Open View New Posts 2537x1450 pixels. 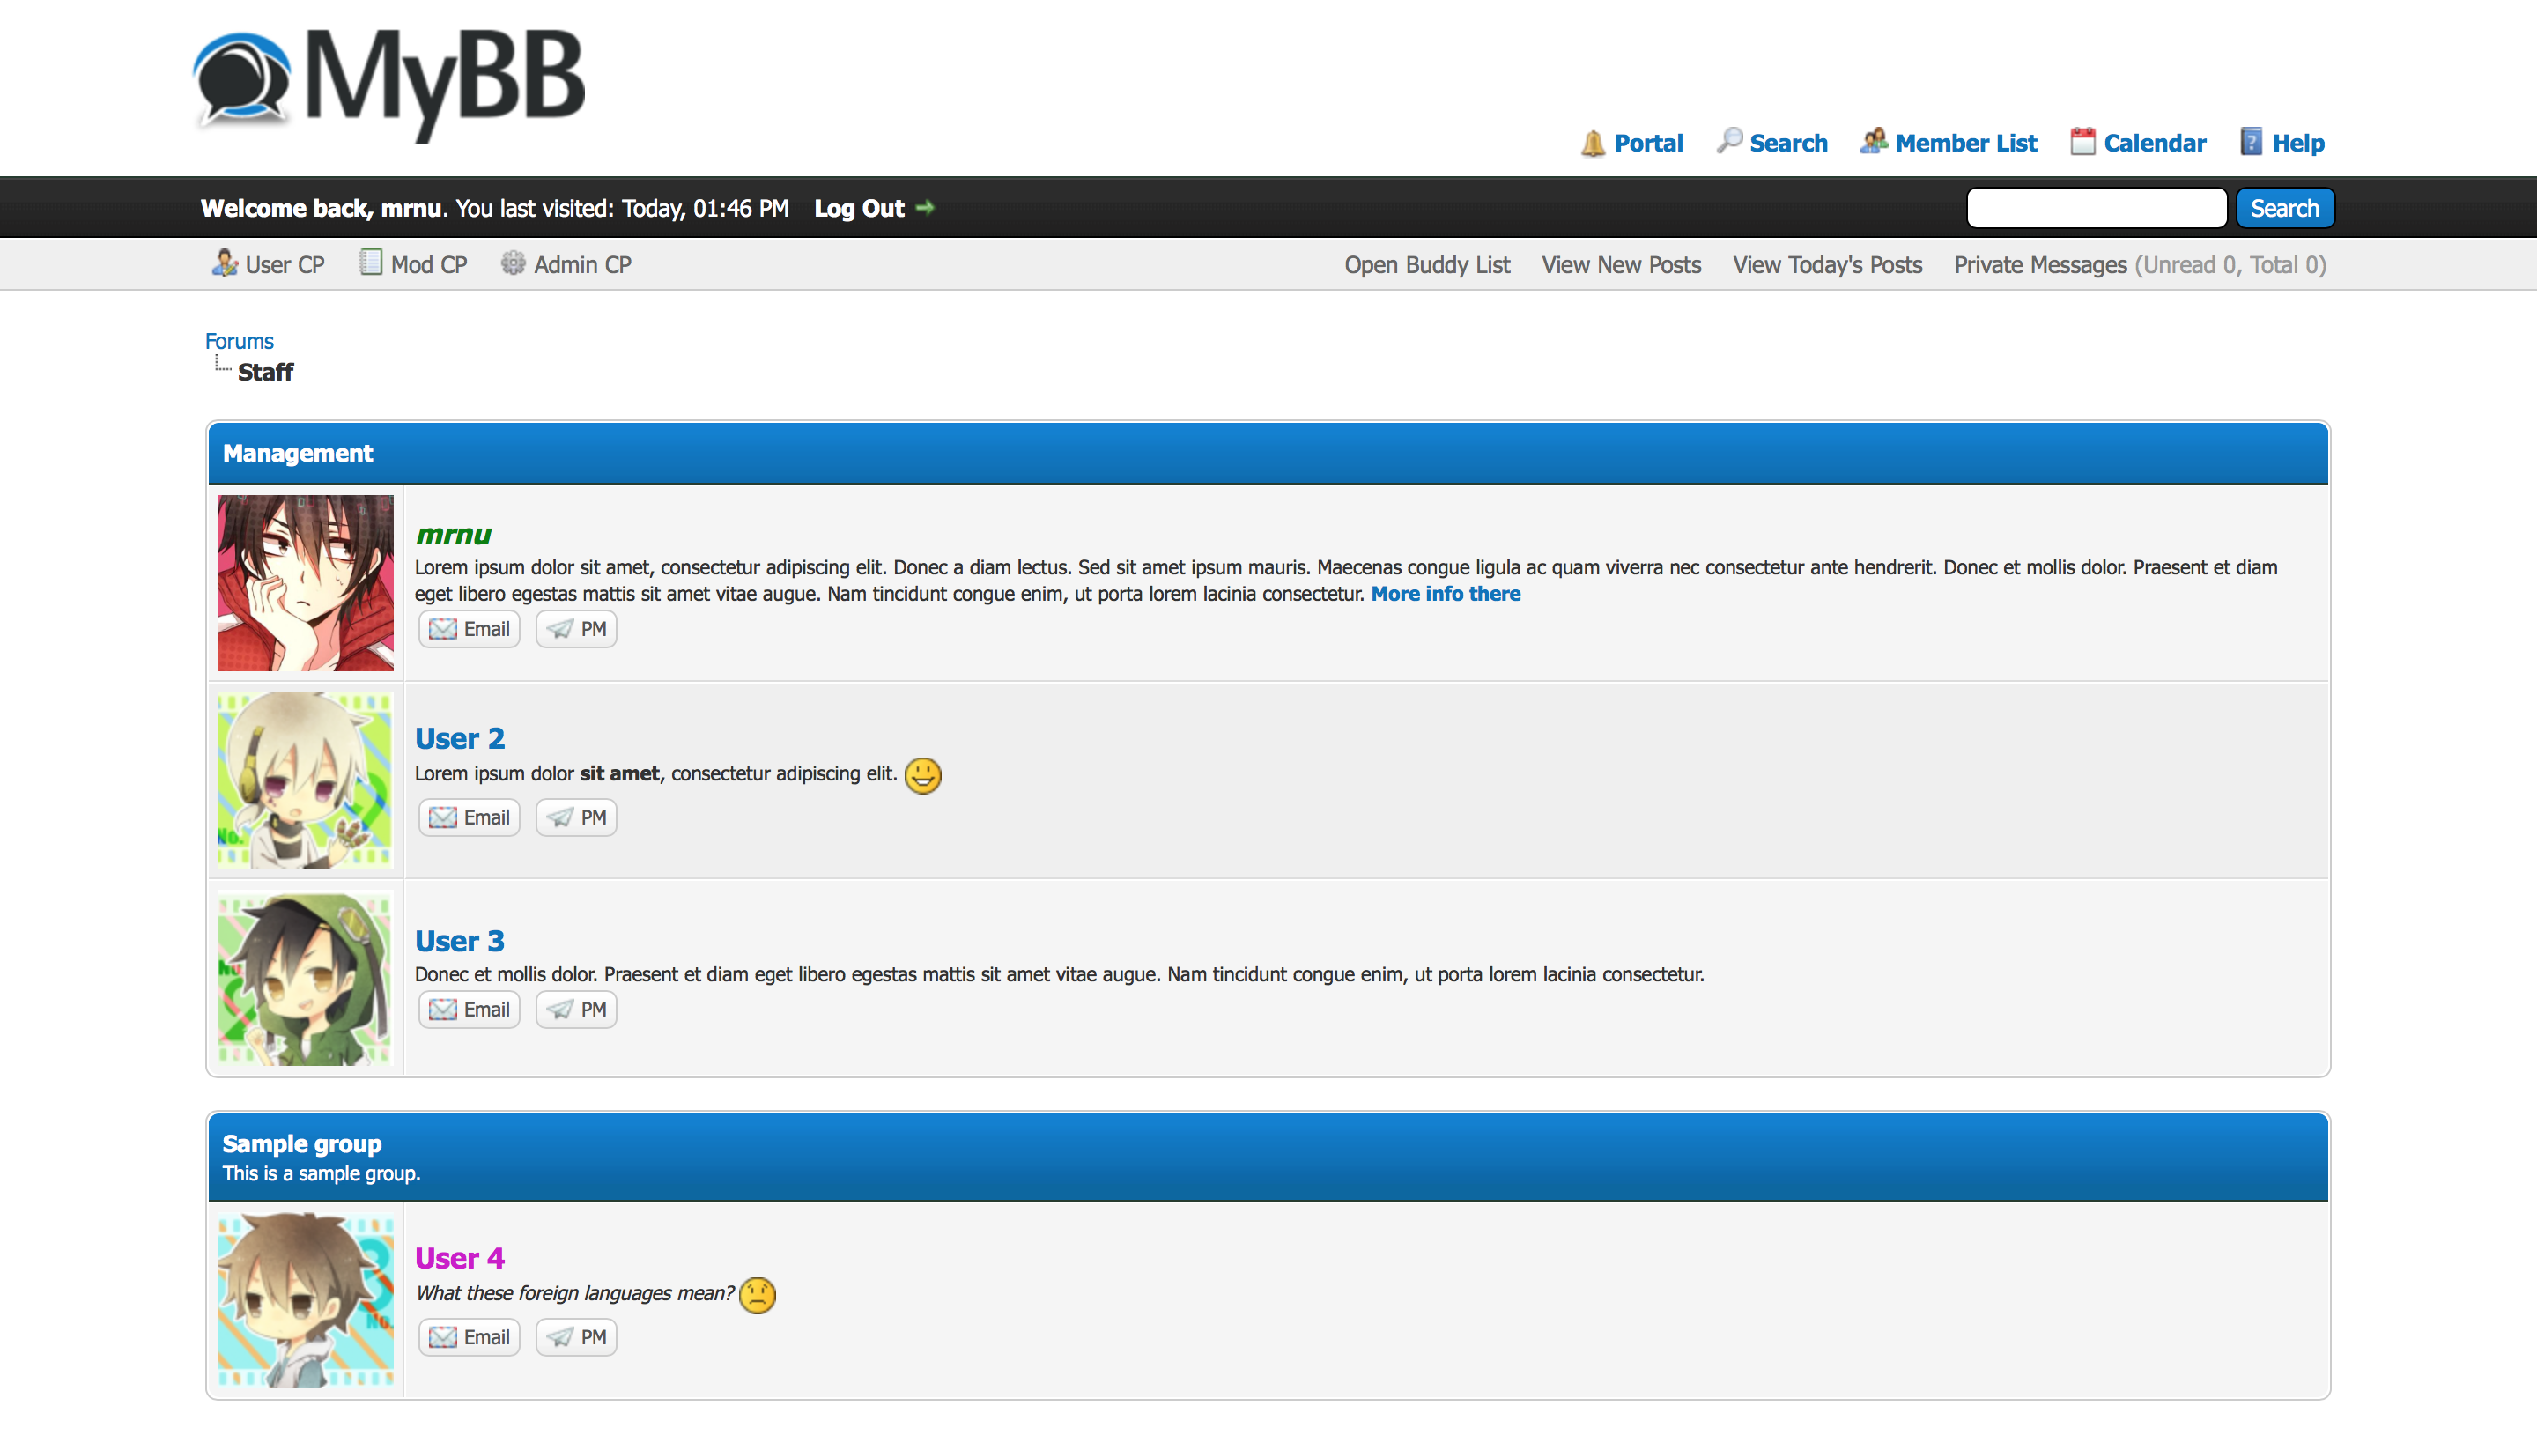pyautogui.click(x=1620, y=265)
